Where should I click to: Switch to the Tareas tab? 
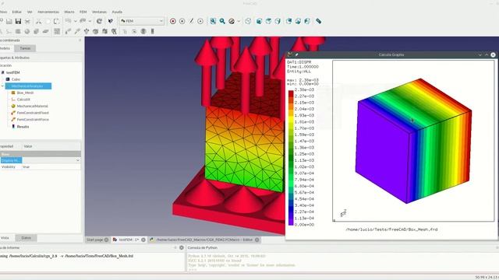[25, 48]
